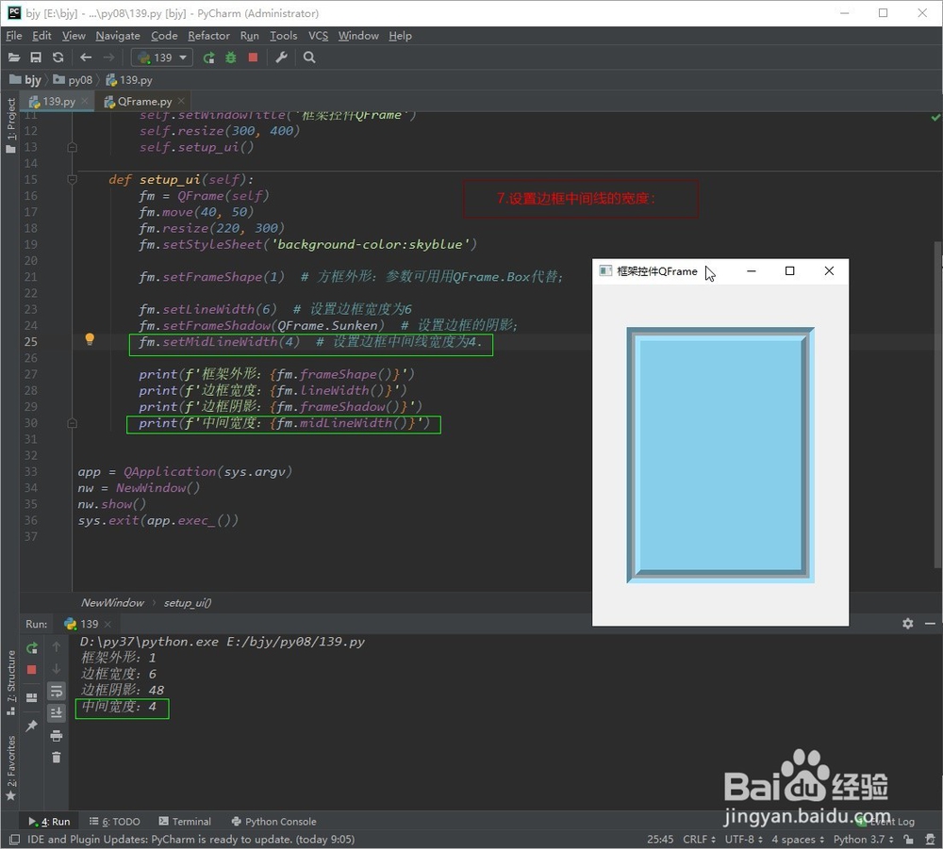Open Run panel settings gear
Screen dimensions: 943x849
pos(907,624)
